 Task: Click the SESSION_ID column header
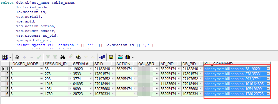click(58, 64)
